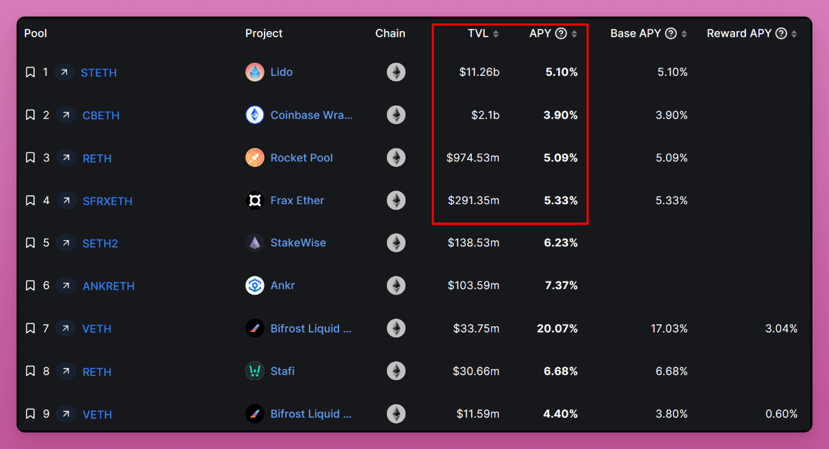Click the Lido project logo
Viewport: 829px width, 449px height.
[x=255, y=72]
